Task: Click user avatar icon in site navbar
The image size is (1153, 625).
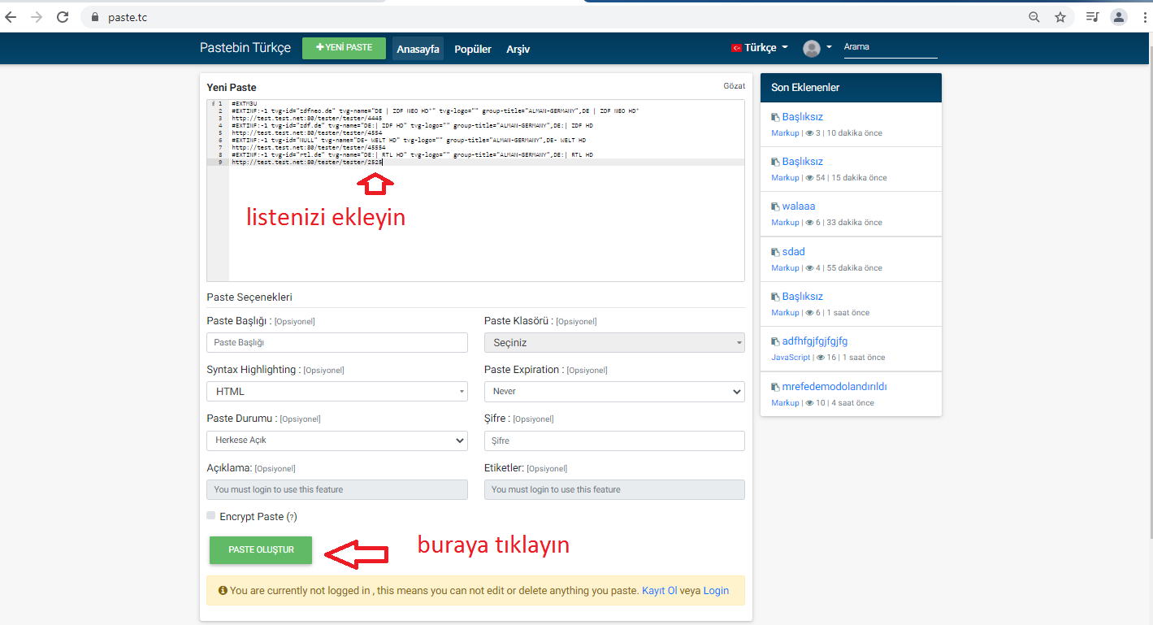Action: tap(811, 49)
